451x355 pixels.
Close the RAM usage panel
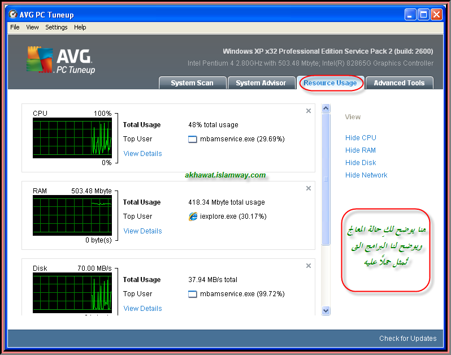309,188
